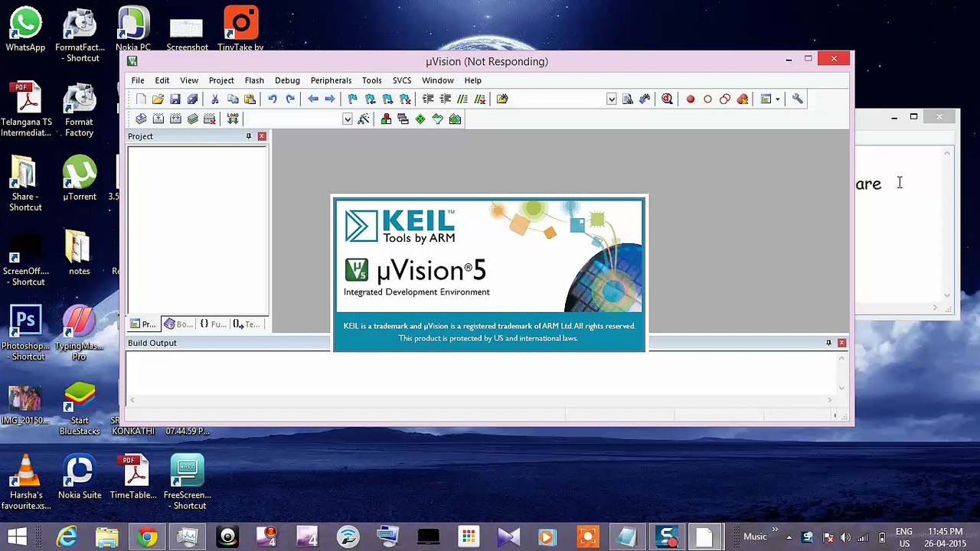Open the Flash menu
This screenshot has height=551, width=980.
coord(254,80)
